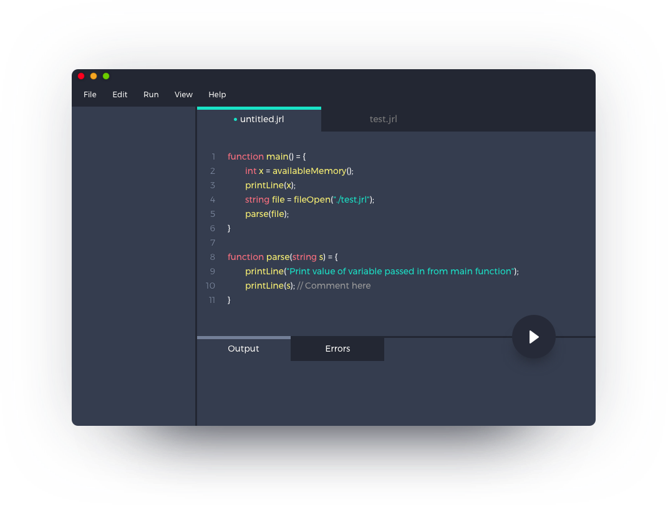Click the red close window button

click(x=81, y=76)
